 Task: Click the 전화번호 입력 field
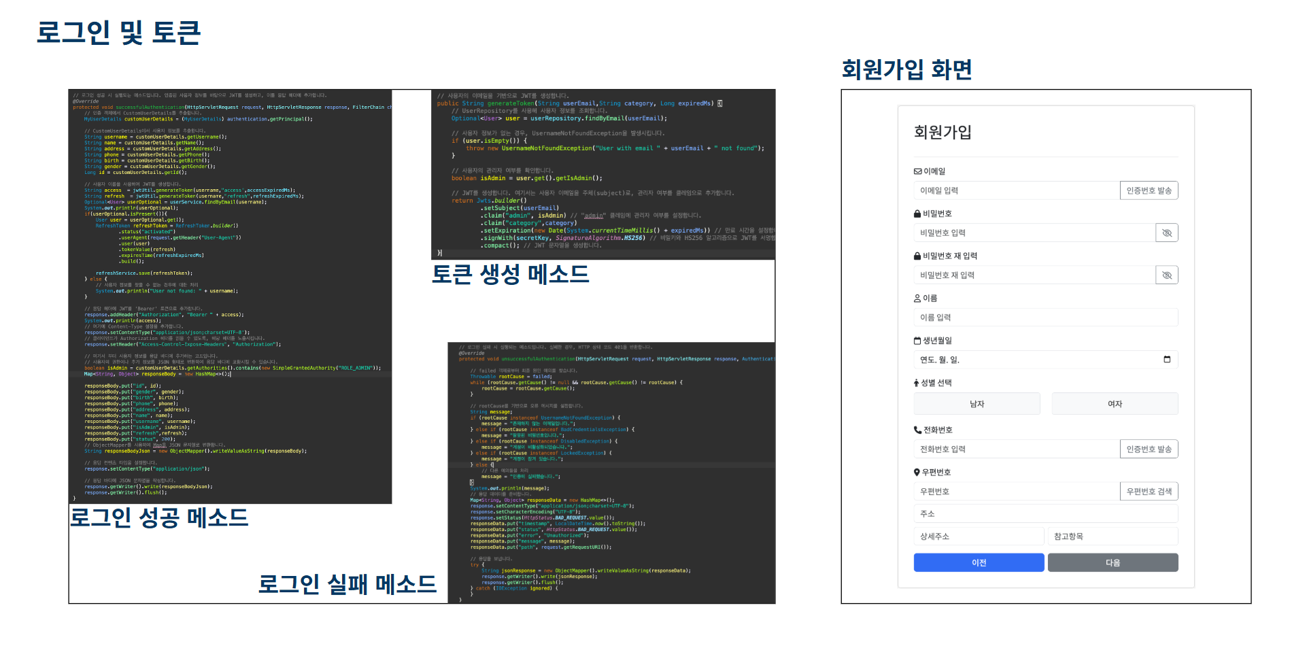[1016, 449]
